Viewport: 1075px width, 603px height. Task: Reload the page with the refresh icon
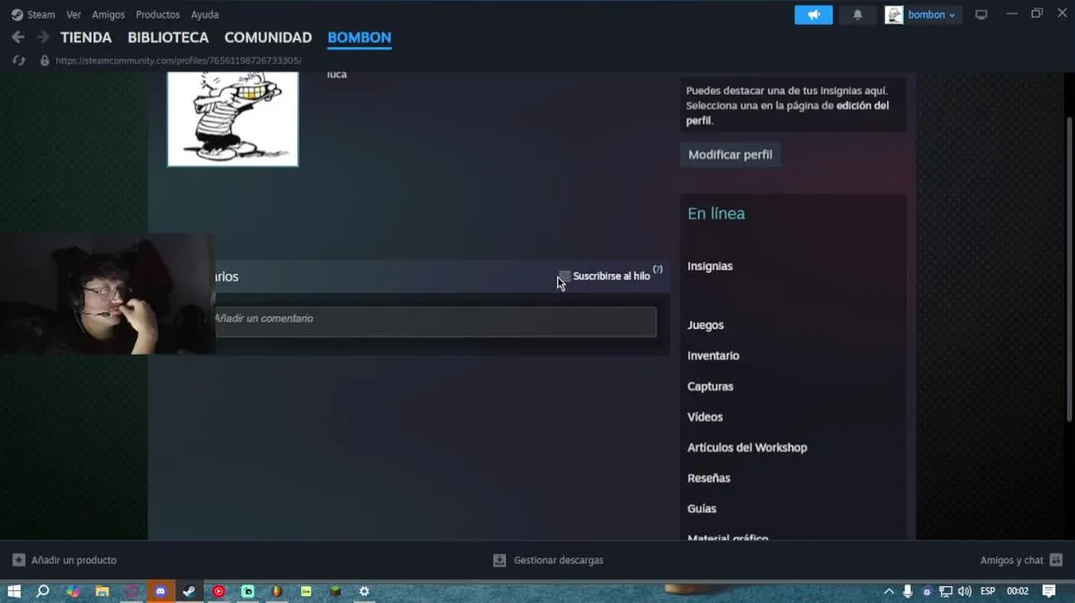19,60
